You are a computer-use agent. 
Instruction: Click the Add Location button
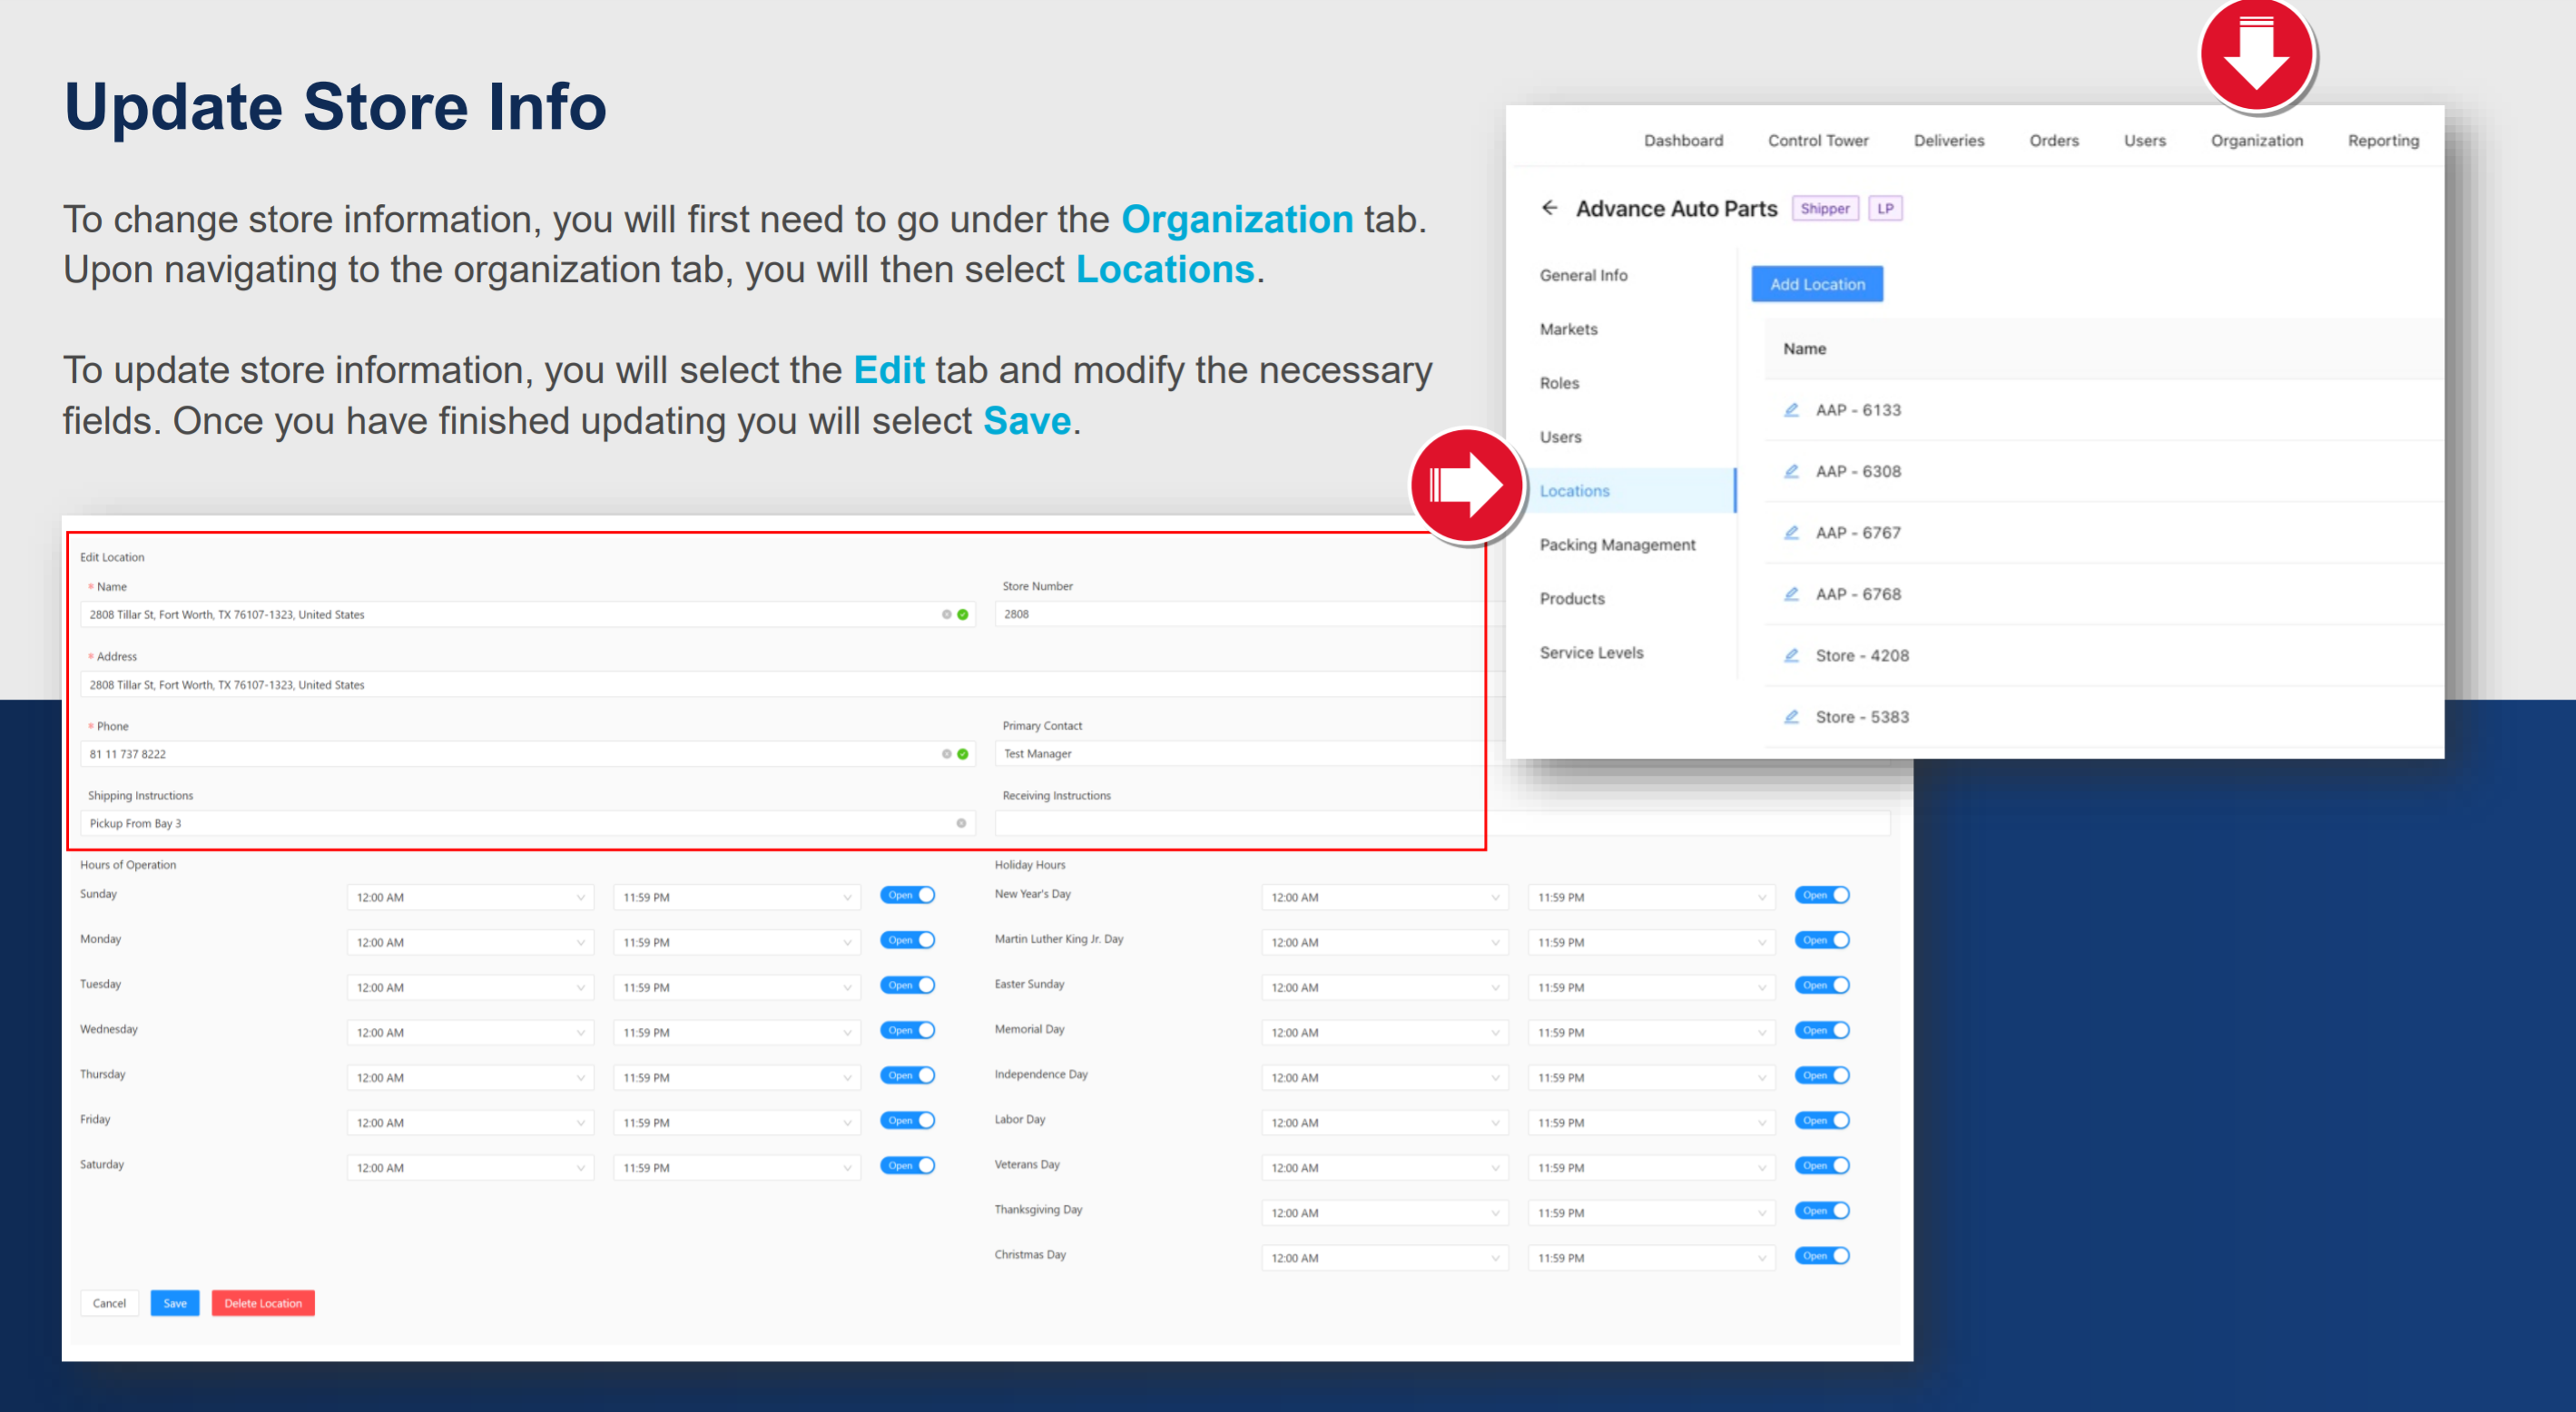[x=1817, y=284]
